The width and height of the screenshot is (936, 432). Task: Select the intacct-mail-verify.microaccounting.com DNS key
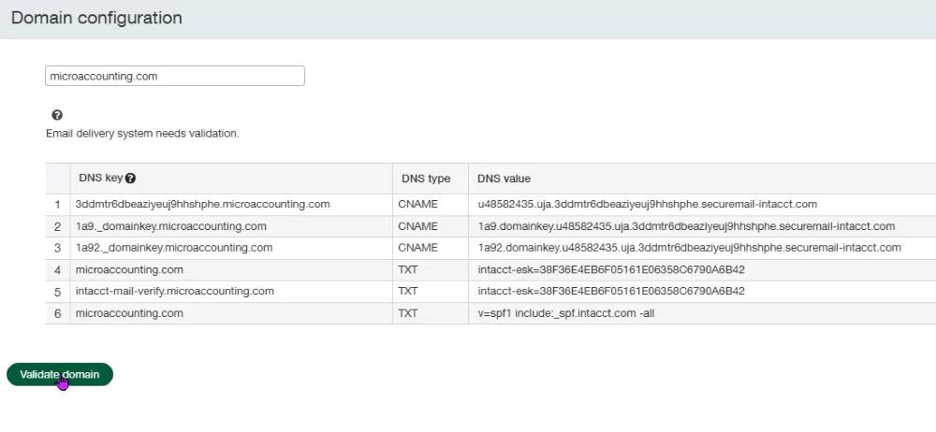pos(175,291)
